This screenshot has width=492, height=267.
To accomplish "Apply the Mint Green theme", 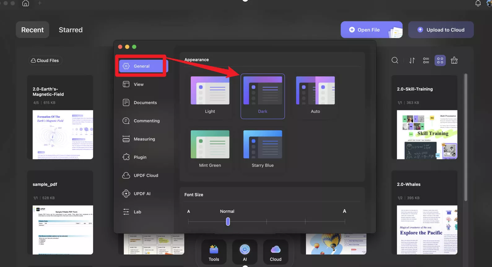I will (210, 149).
